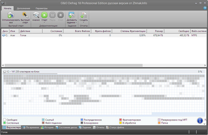
Task: Click the 0,00% fragmentation cell
Action: [142, 35]
